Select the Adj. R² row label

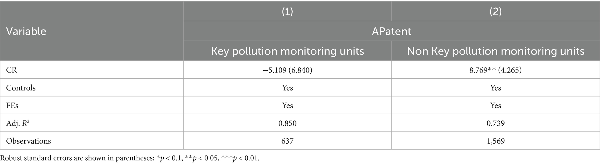click(x=18, y=123)
